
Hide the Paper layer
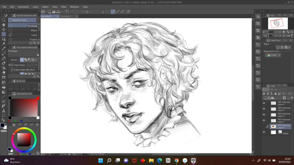tap(264, 132)
